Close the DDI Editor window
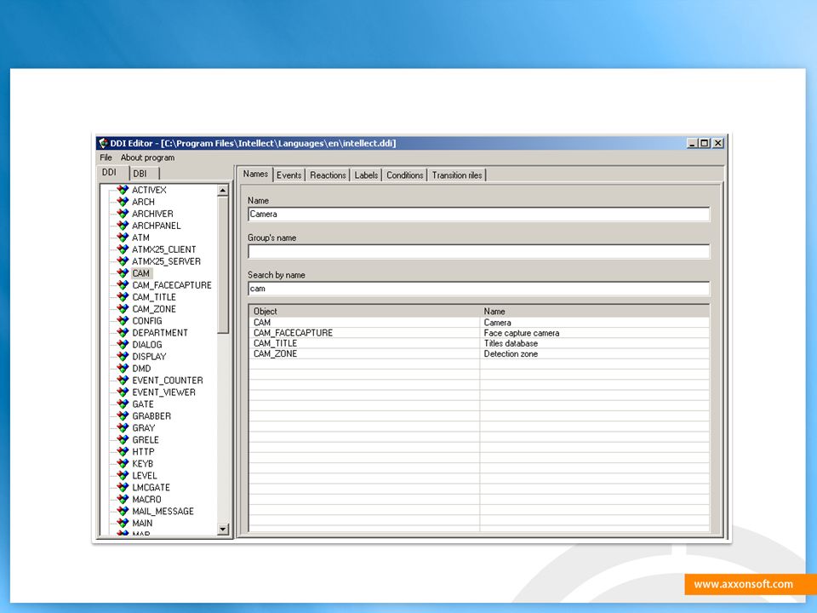 click(x=718, y=143)
